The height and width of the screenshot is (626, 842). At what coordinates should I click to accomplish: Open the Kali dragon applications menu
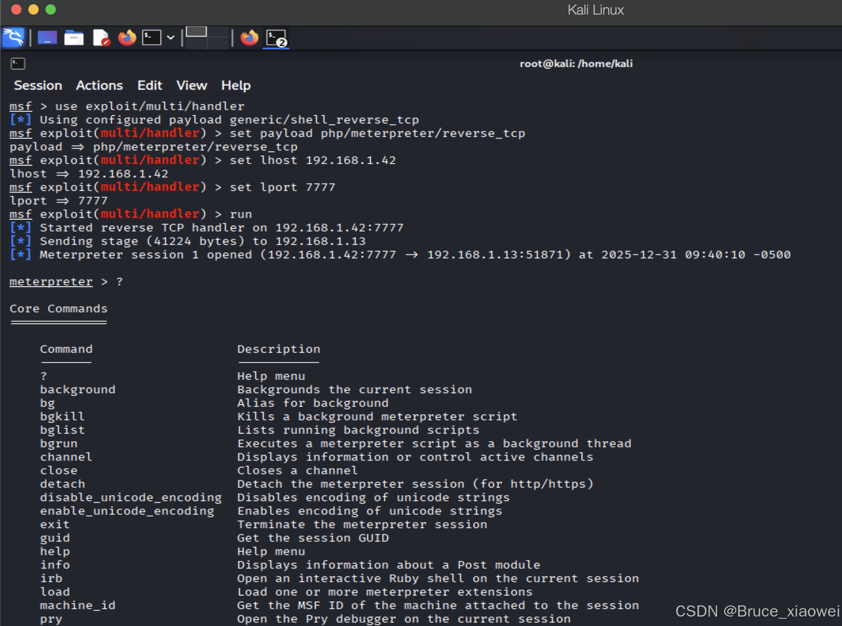(14, 38)
